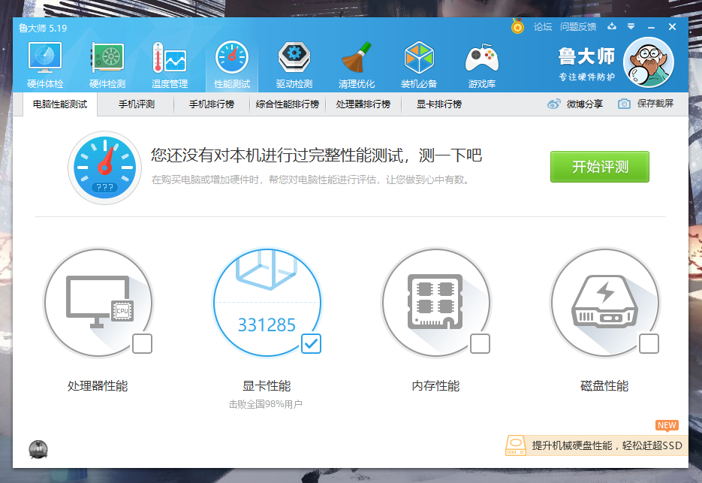
Task: Enable the 磁盘性能 checkbox
Action: coord(649,343)
